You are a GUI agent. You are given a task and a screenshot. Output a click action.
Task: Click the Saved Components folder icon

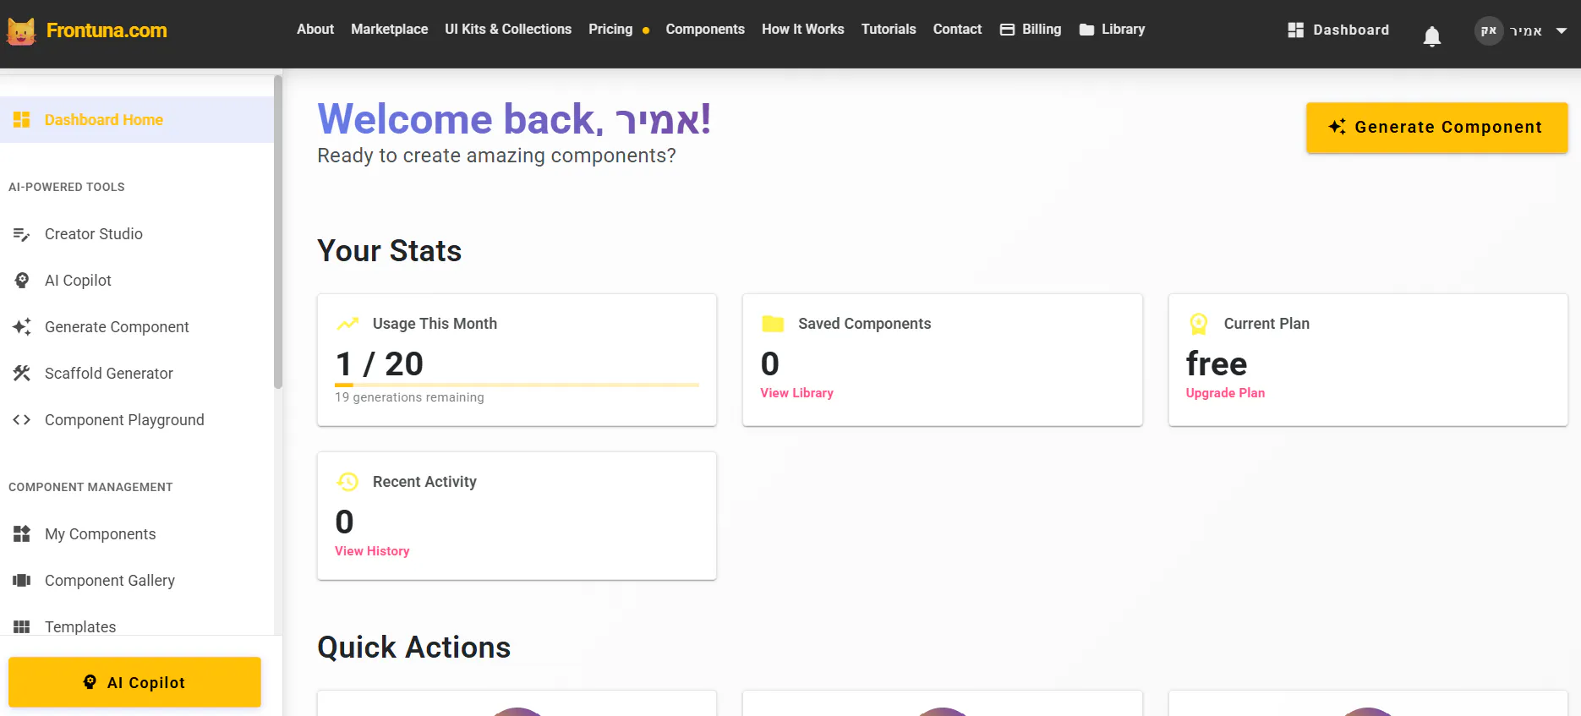(x=773, y=324)
